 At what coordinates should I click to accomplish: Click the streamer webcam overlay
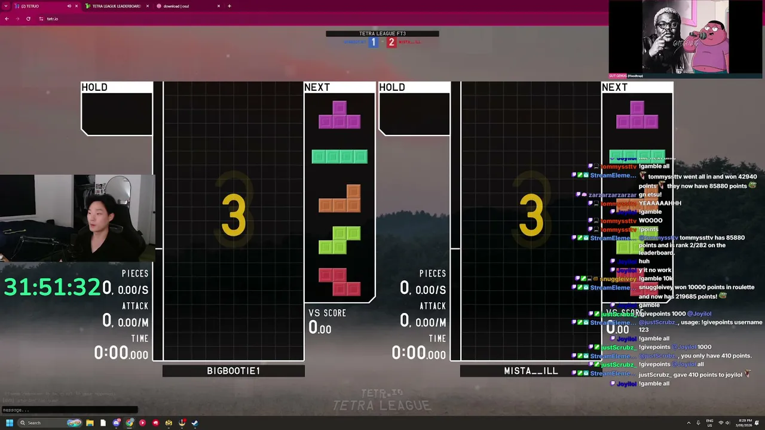(78, 219)
